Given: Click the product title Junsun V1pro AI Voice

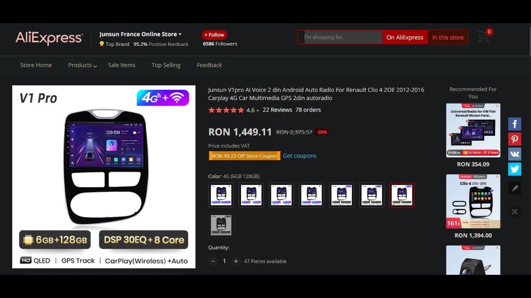Looking at the screenshot, I should coord(316,94).
